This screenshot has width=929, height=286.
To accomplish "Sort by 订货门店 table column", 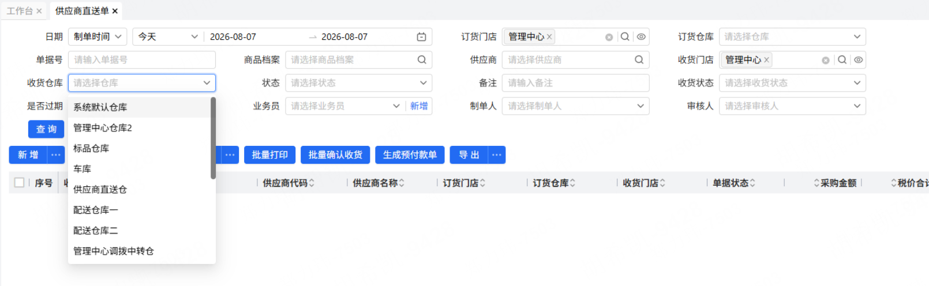I will click(x=482, y=183).
